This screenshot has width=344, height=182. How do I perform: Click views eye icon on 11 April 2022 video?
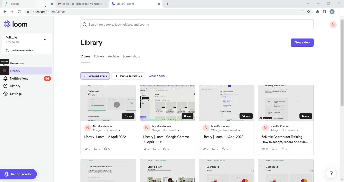[204, 149]
